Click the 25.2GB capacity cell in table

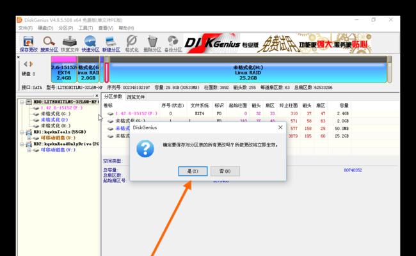point(342,136)
